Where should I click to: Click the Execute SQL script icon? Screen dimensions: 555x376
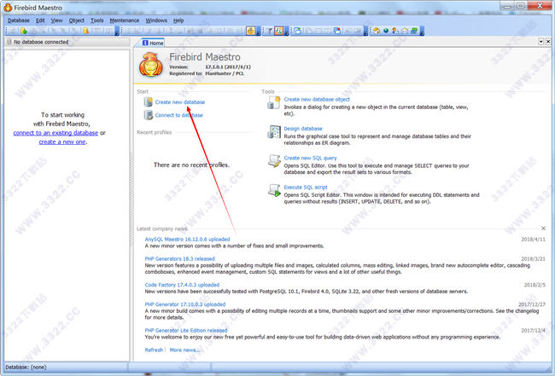coord(273,191)
